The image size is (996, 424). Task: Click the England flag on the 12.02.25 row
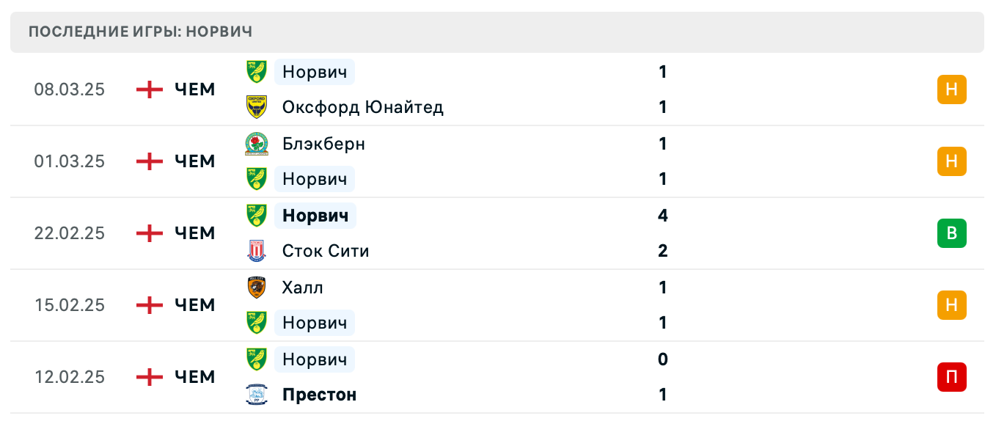[149, 377]
